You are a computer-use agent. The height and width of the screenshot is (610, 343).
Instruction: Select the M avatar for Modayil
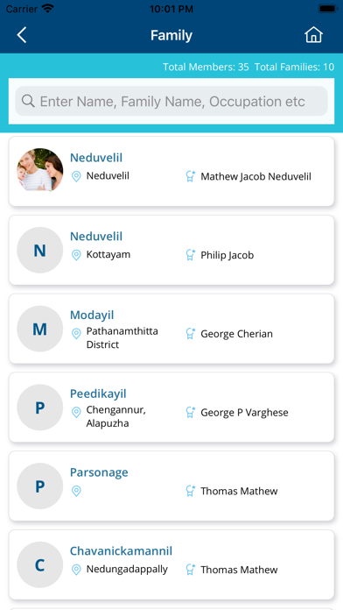pos(39,329)
